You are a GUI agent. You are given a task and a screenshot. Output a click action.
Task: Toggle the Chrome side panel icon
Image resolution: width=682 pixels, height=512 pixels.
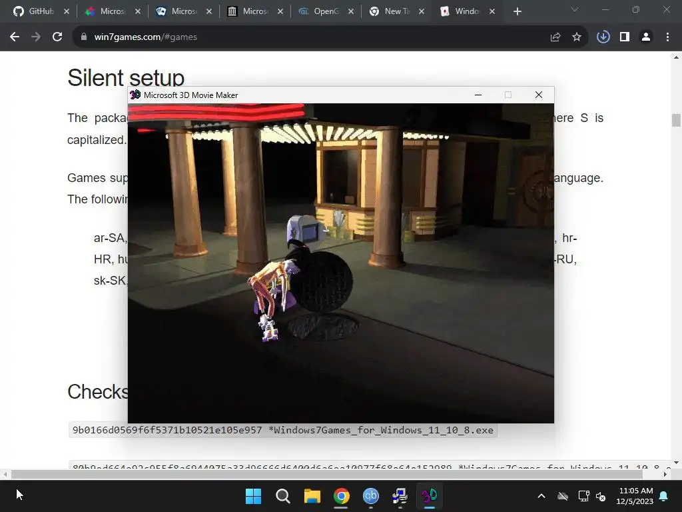coord(625,37)
